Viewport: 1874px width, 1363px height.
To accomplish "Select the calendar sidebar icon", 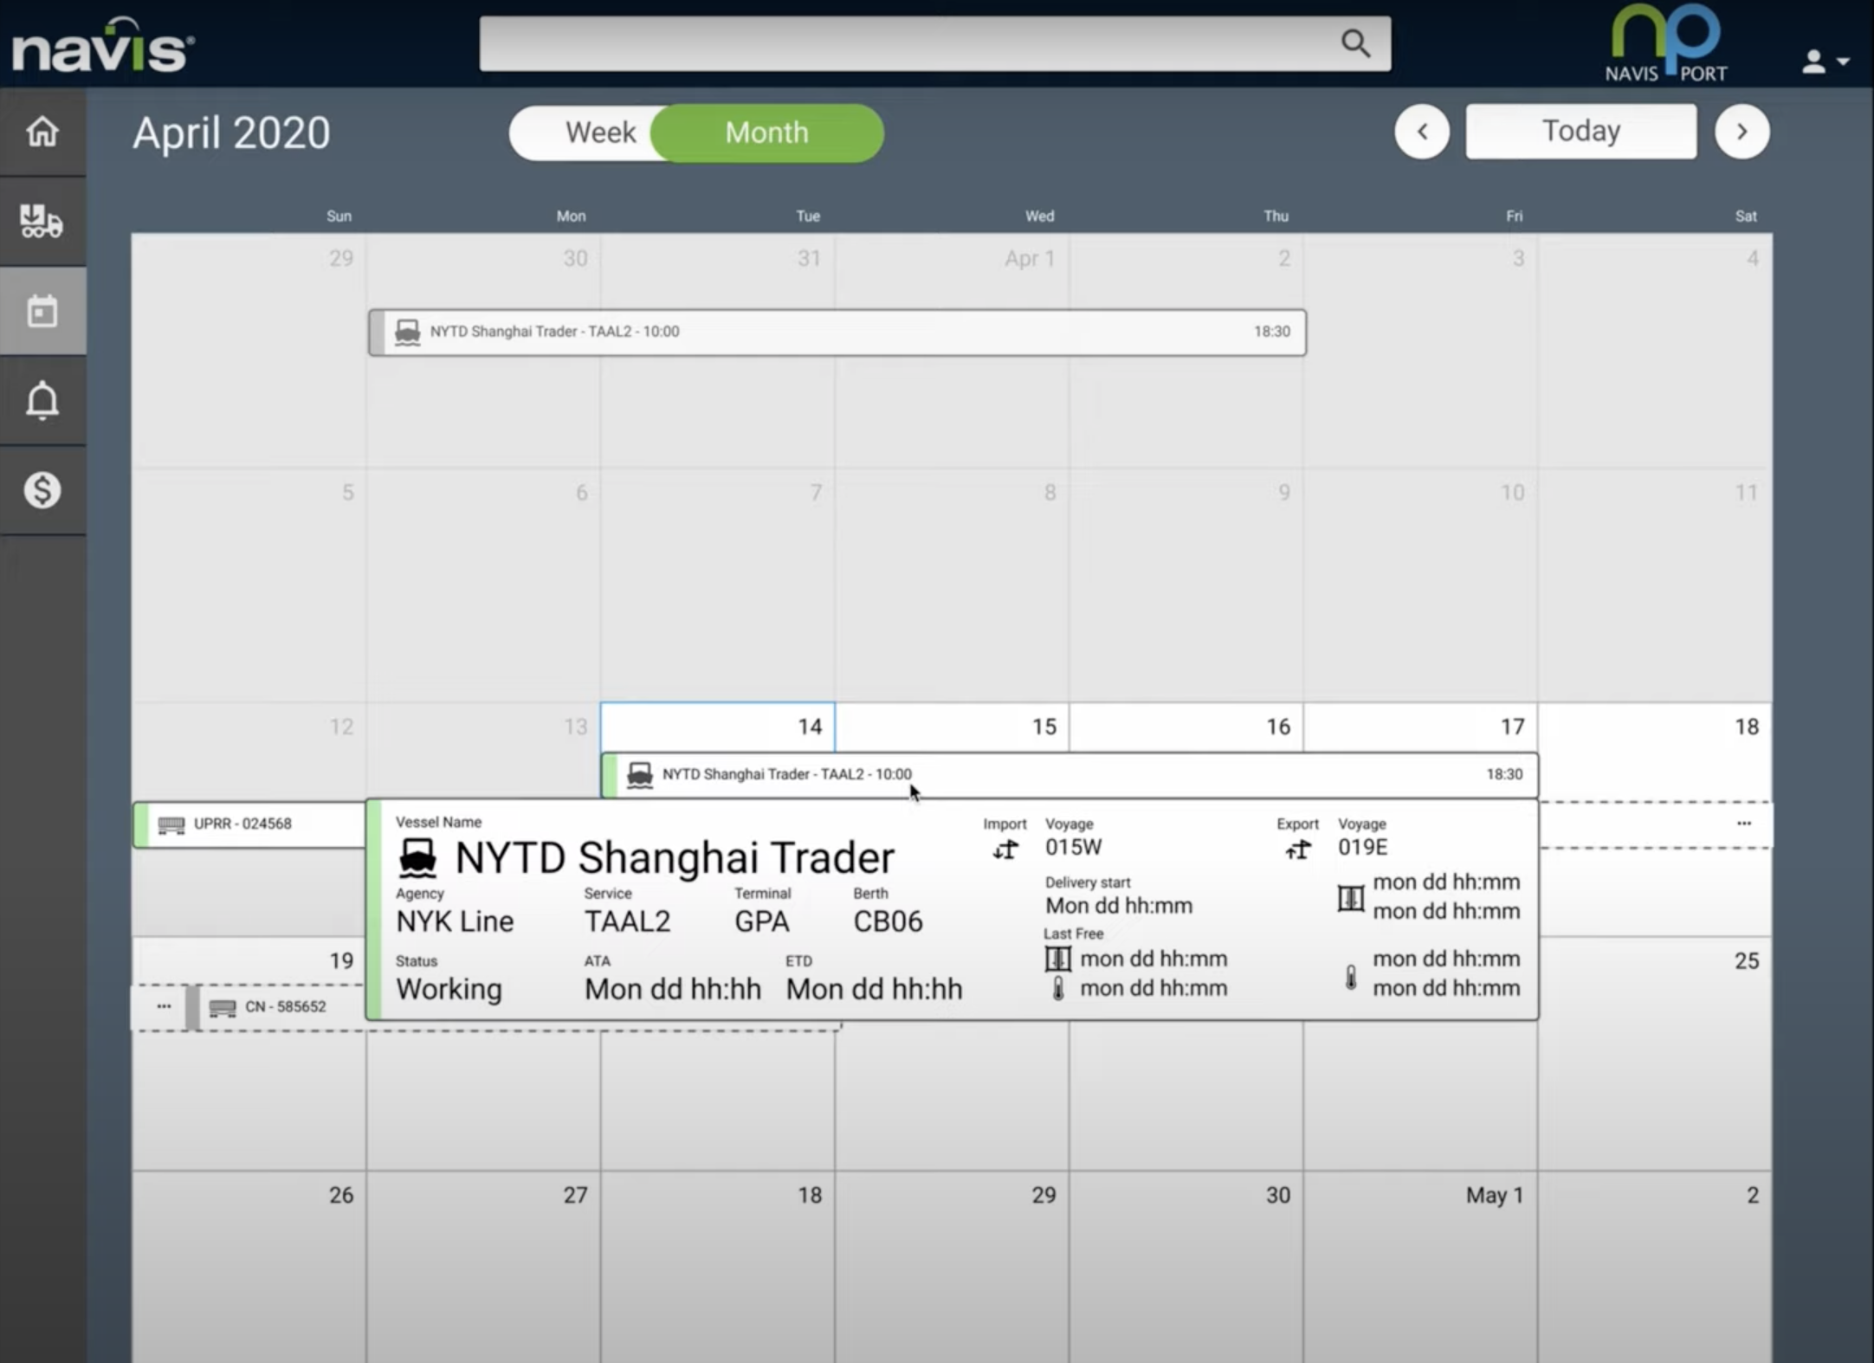I will [x=42, y=311].
